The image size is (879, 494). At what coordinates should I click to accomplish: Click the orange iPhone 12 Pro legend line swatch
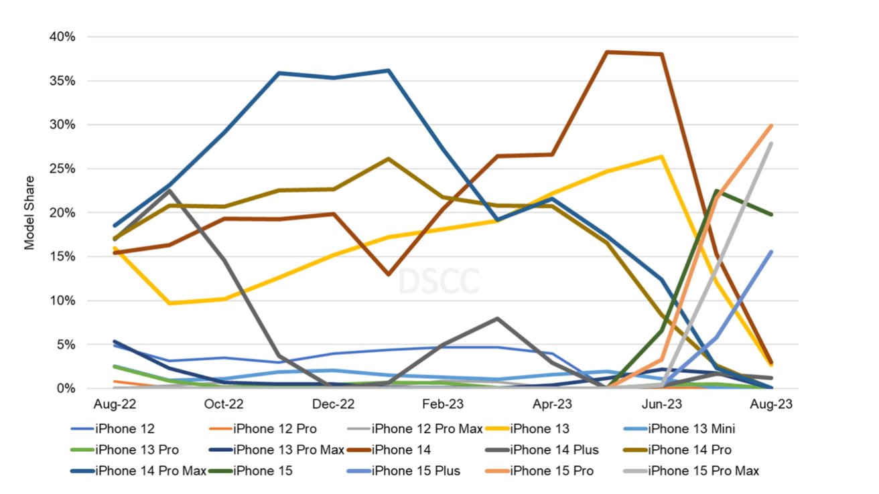218,429
